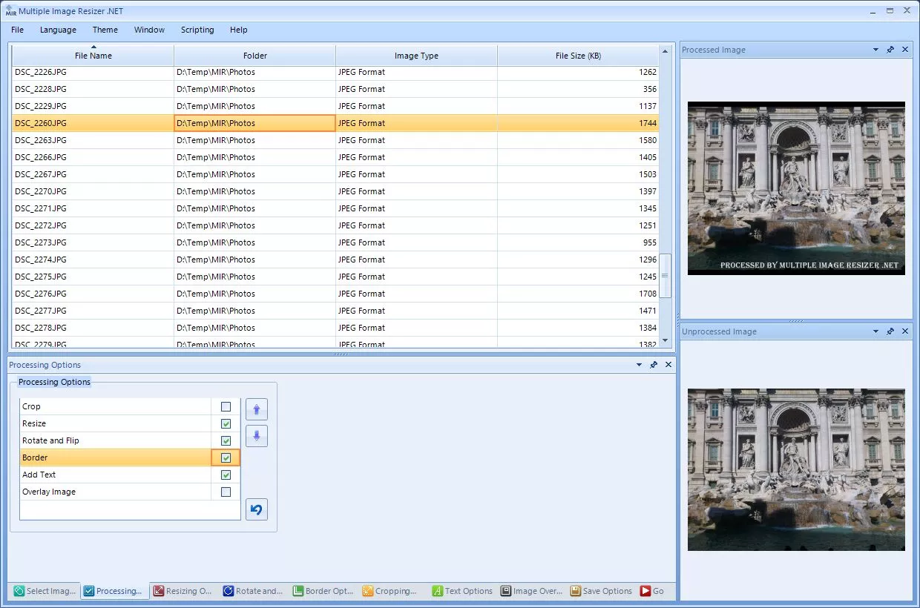Open the Processing Options panel dropdown arrow
Viewport: 920px width, 608px height.
(x=638, y=365)
